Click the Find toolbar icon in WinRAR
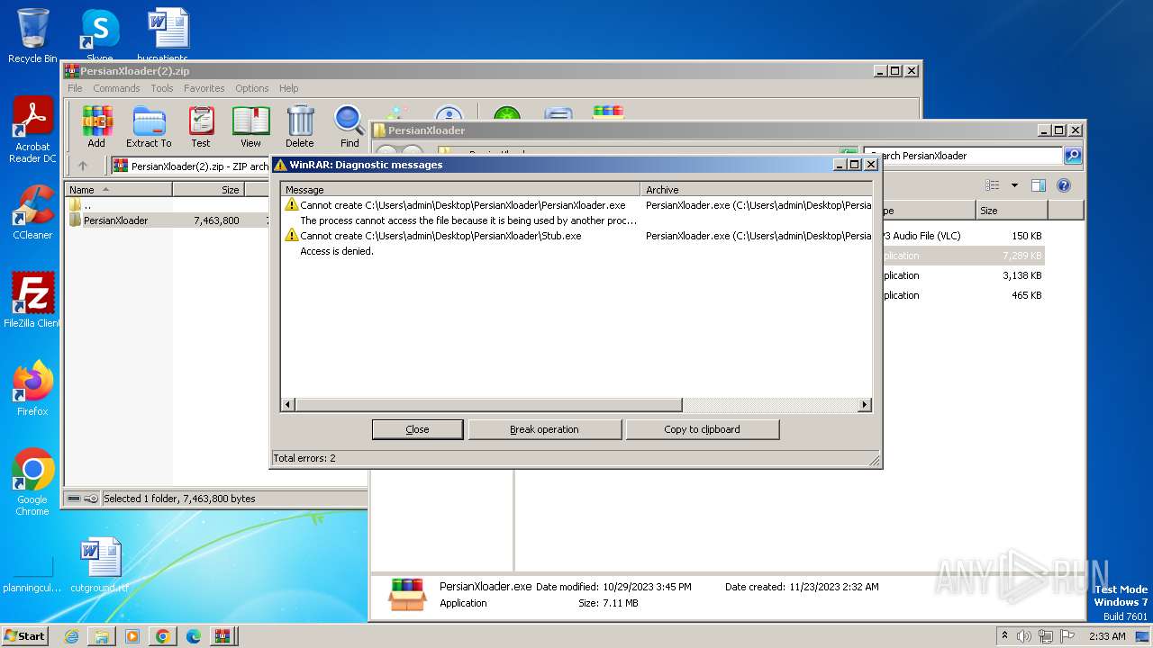This screenshot has width=1153, height=648. point(350,127)
